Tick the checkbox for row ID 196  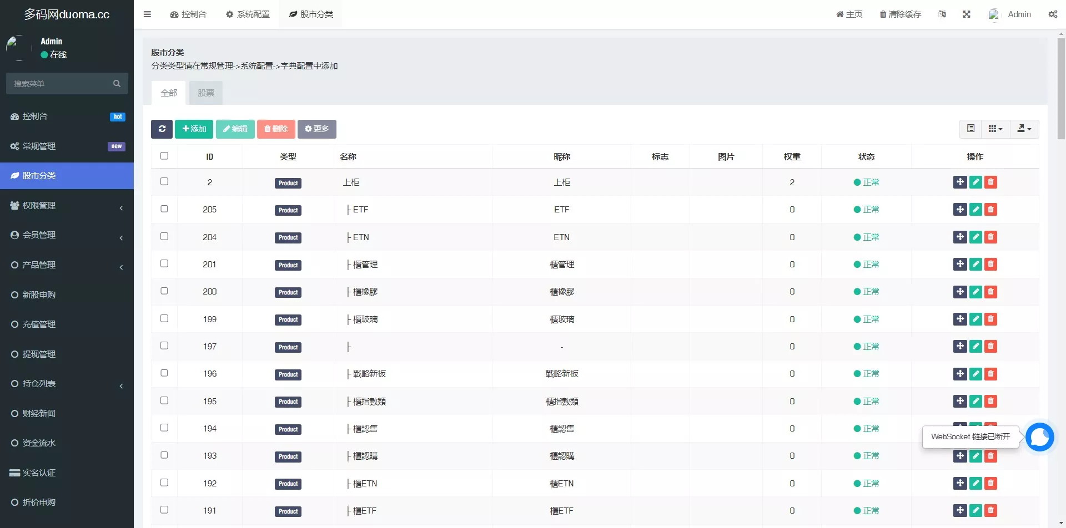164,373
